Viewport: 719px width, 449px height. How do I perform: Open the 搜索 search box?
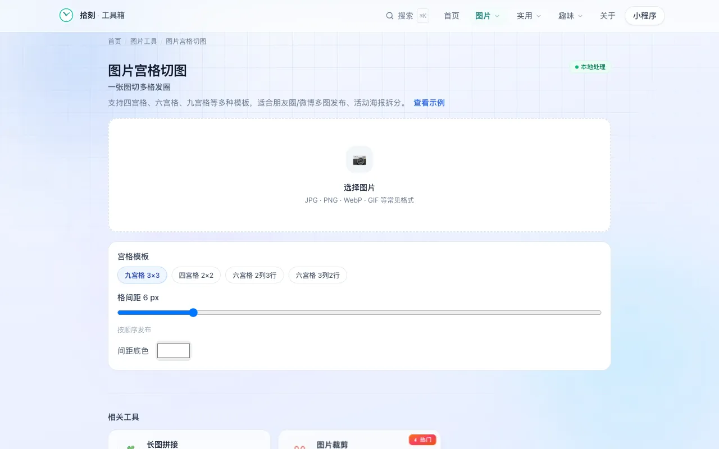407,16
